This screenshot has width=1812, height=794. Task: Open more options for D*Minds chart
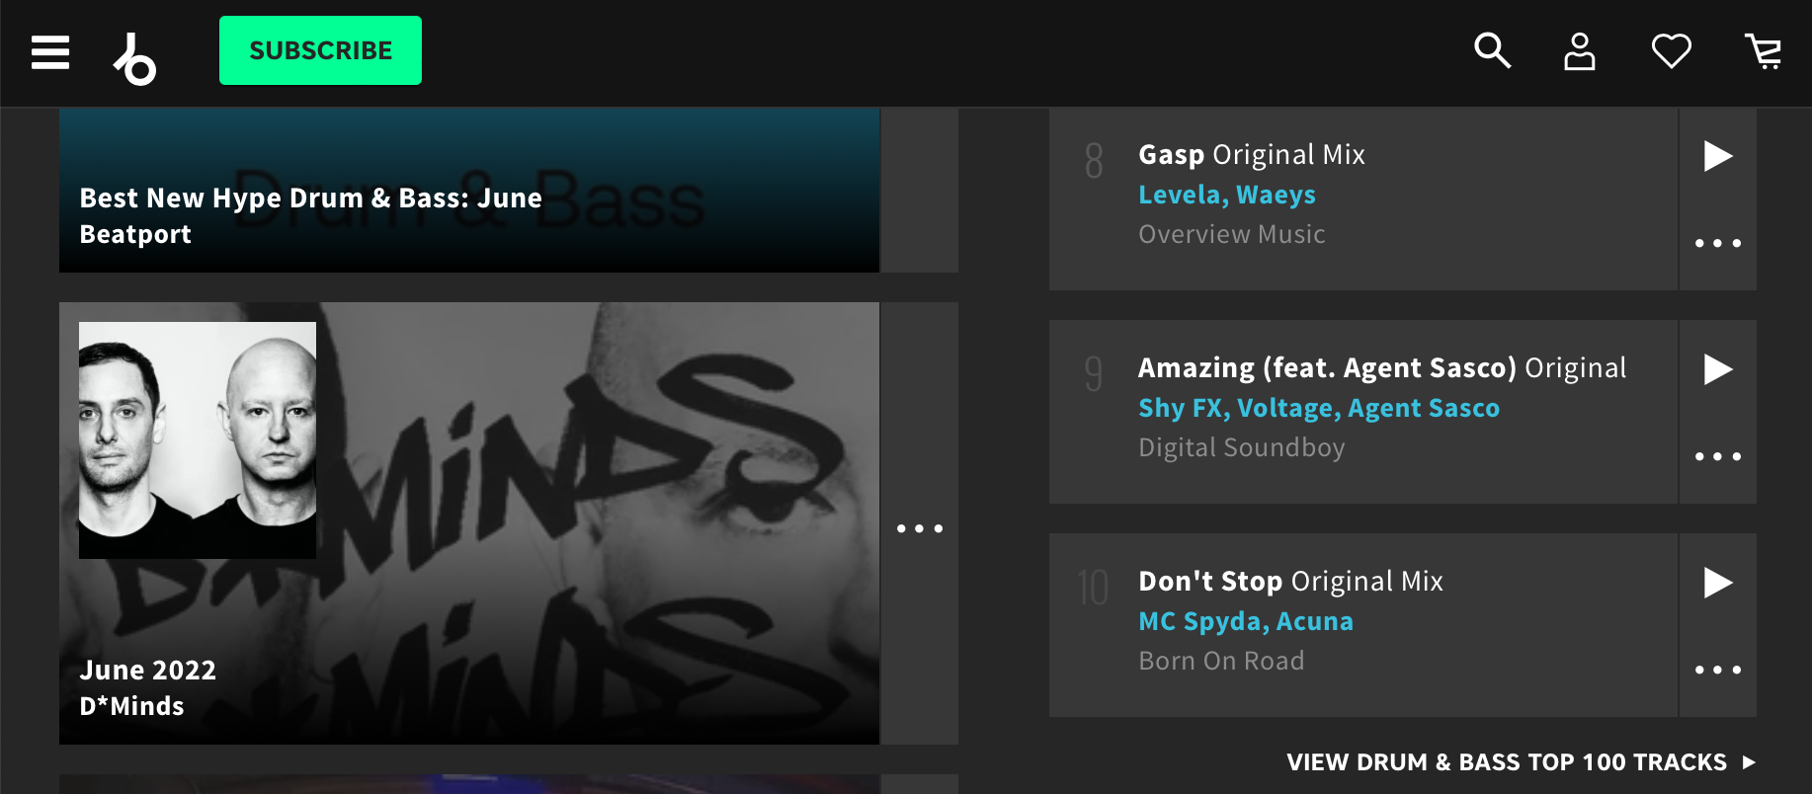pyautogui.click(x=920, y=528)
